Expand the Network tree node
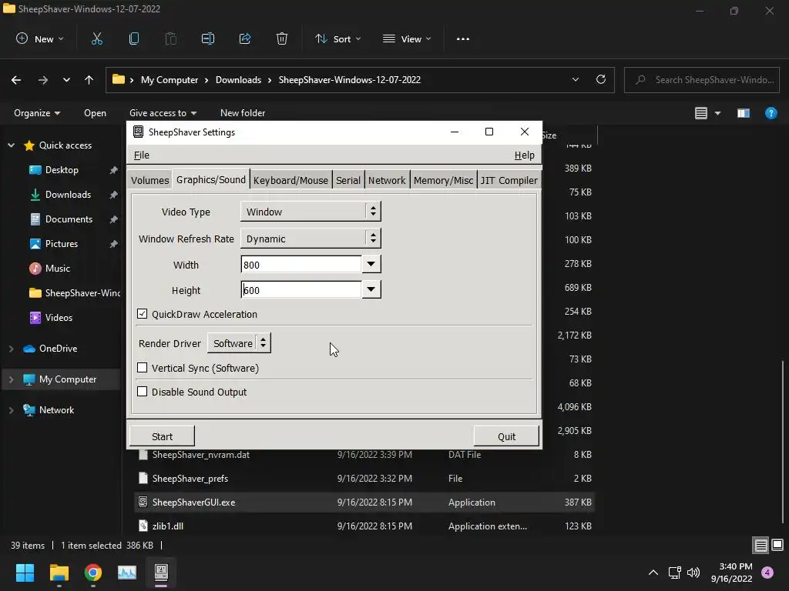789x591 pixels. click(11, 410)
